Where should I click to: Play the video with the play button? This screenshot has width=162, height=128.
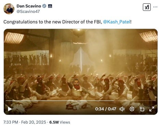click(x=10, y=109)
